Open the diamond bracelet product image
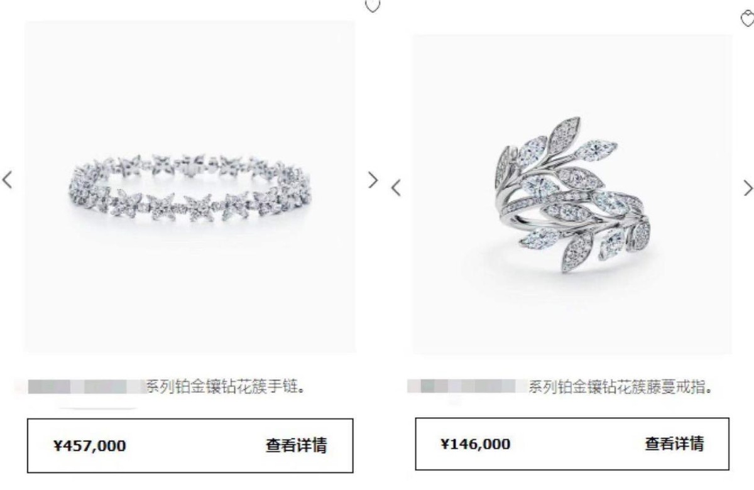Image resolution: width=754 pixels, height=490 pixels. point(190,187)
